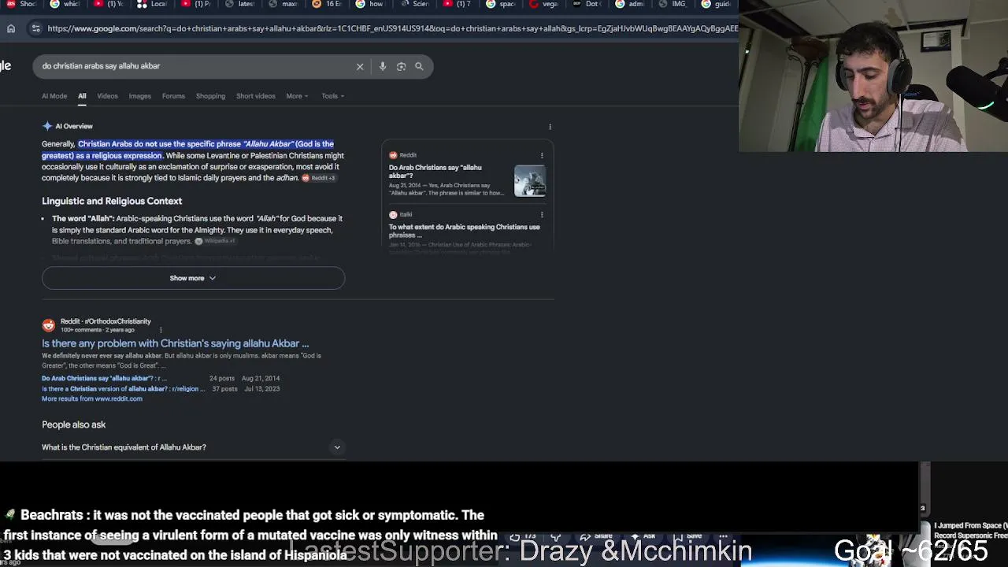Switch to the 'latest' browser tab
This screenshot has height=567, width=1008.
coord(239,4)
